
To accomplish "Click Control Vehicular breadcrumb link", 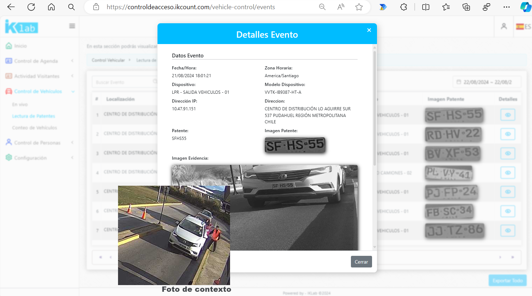I will 108,60.
